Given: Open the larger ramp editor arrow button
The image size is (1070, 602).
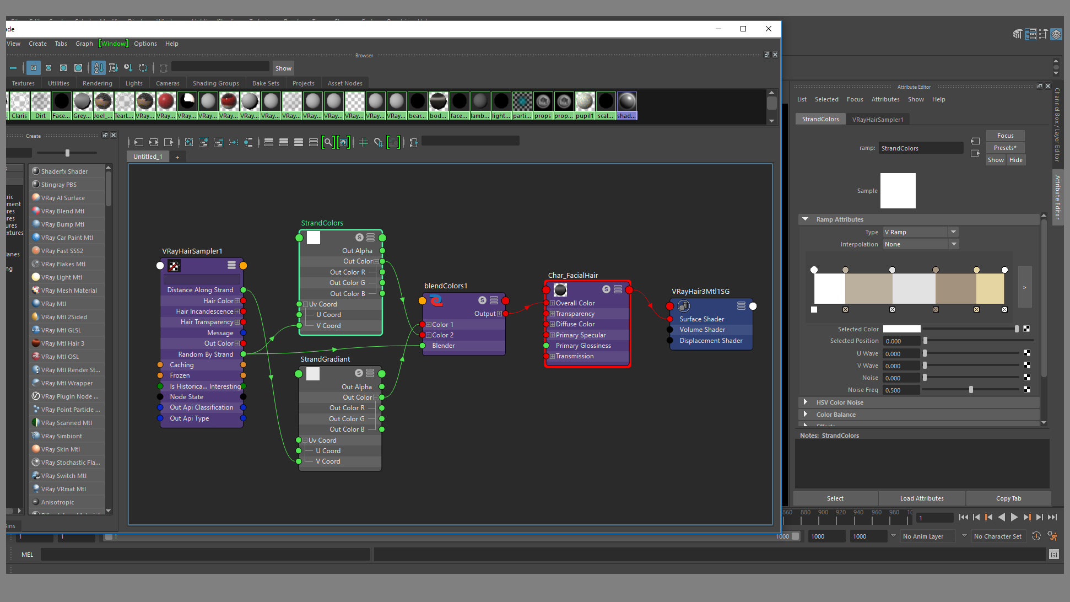Looking at the screenshot, I should tap(1024, 287).
